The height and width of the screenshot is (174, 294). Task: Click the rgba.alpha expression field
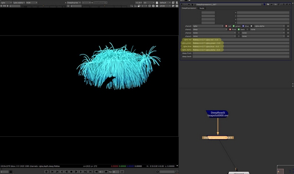click(241, 50)
